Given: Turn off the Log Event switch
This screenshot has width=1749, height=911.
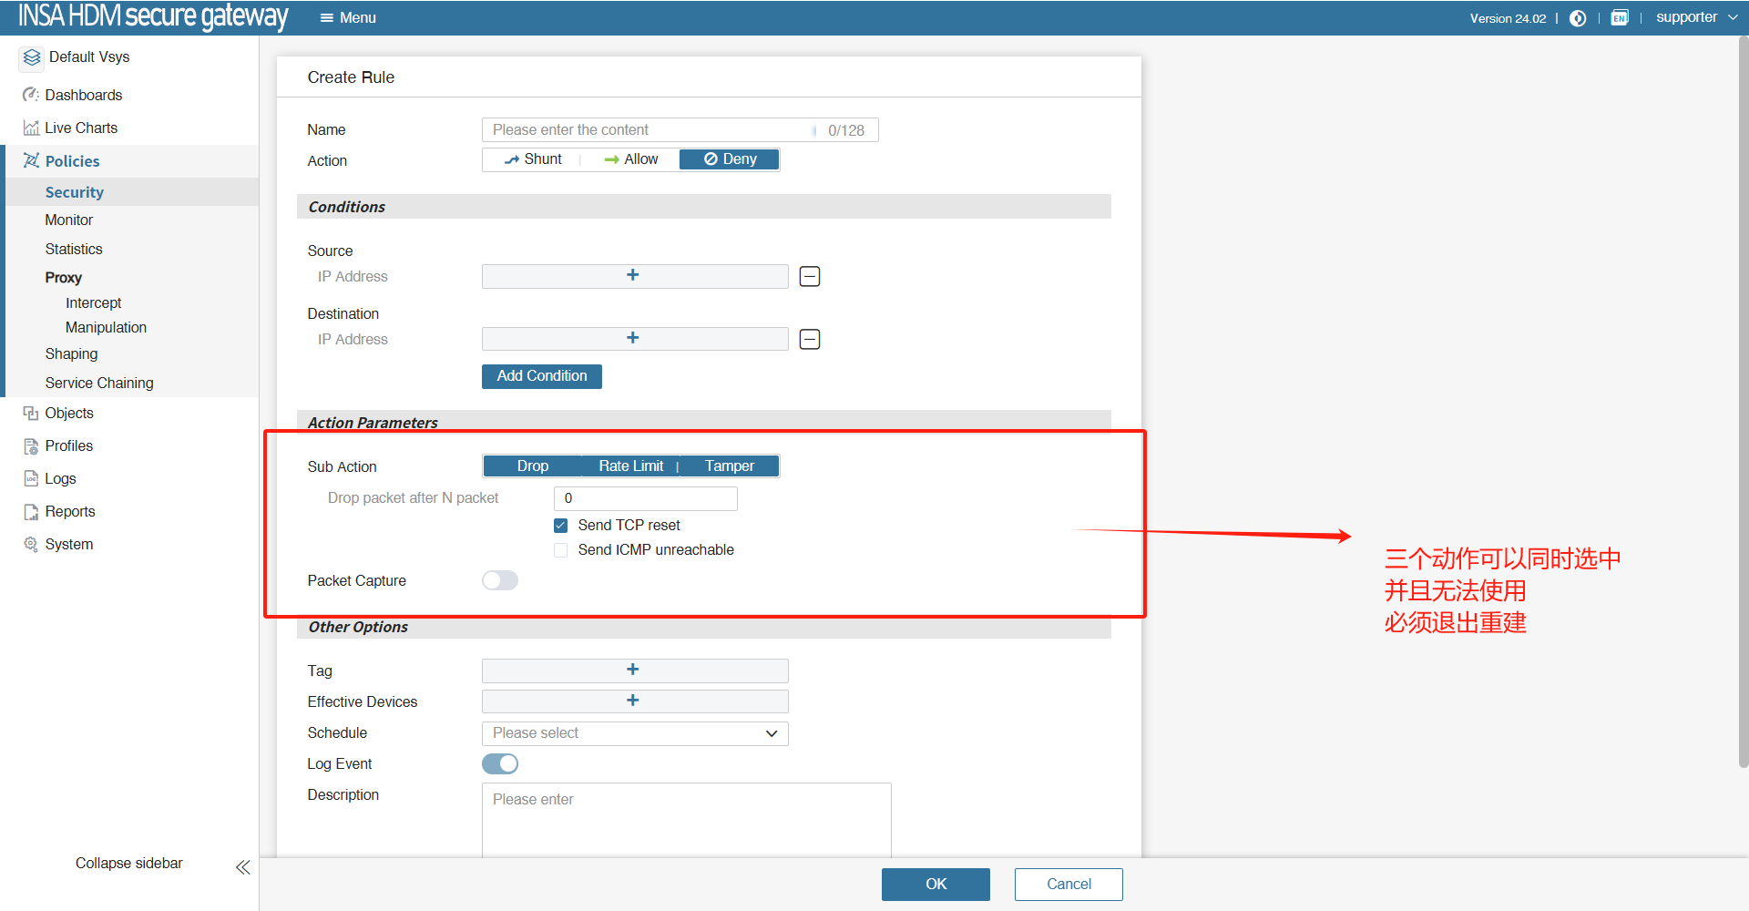Looking at the screenshot, I should pyautogui.click(x=499, y=763).
